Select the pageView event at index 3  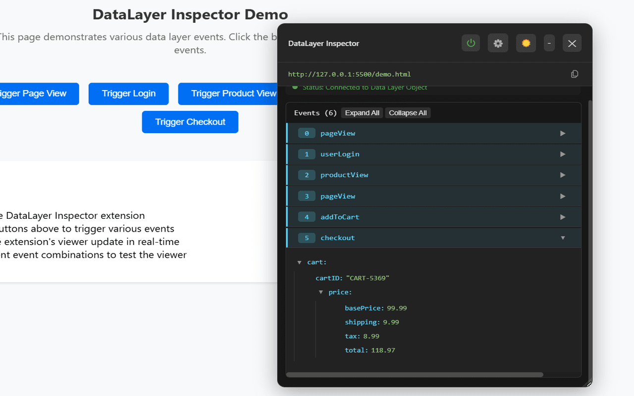click(x=338, y=196)
